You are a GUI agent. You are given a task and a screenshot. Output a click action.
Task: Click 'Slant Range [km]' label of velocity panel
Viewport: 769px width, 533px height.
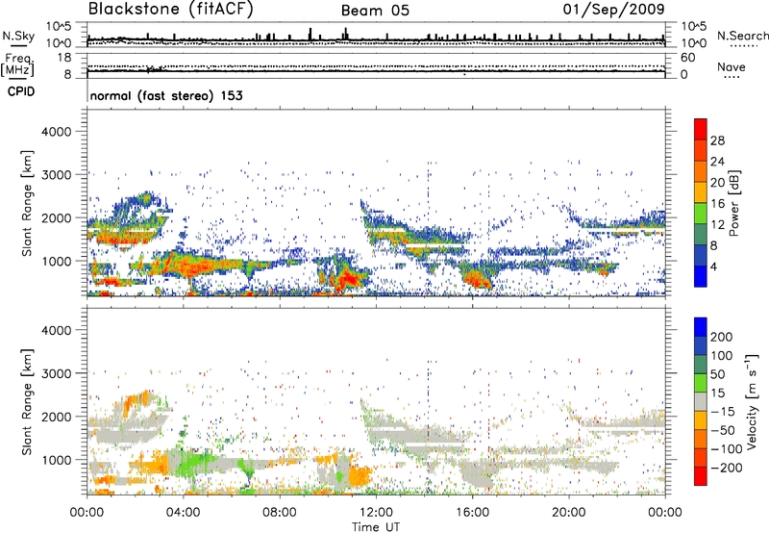[27, 402]
